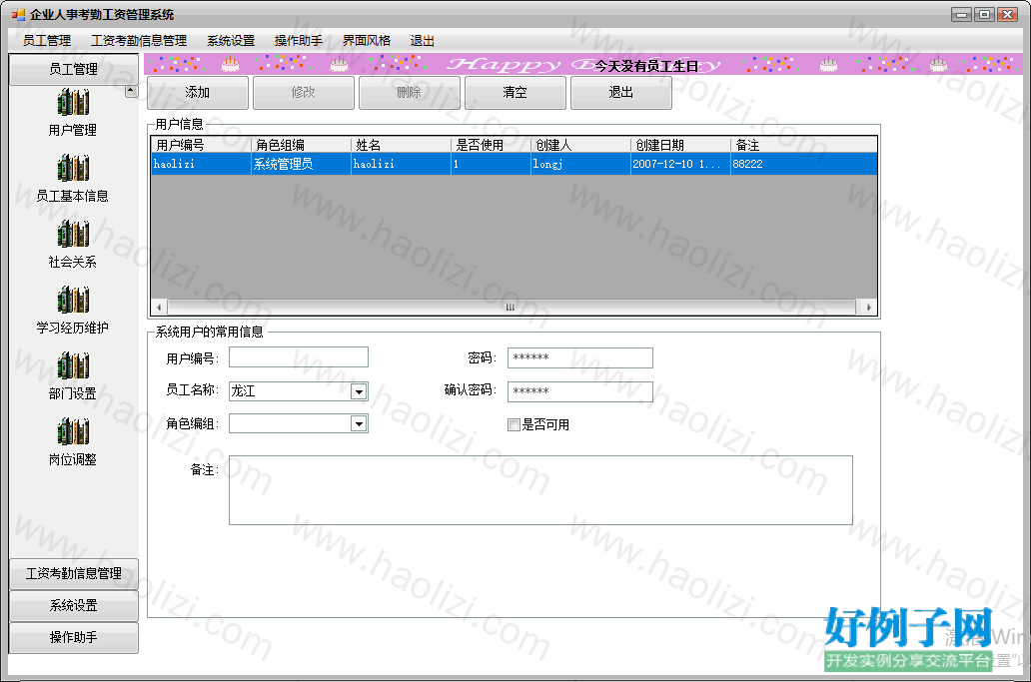
Task: Click the 确认密码 field
Action: [x=579, y=391]
